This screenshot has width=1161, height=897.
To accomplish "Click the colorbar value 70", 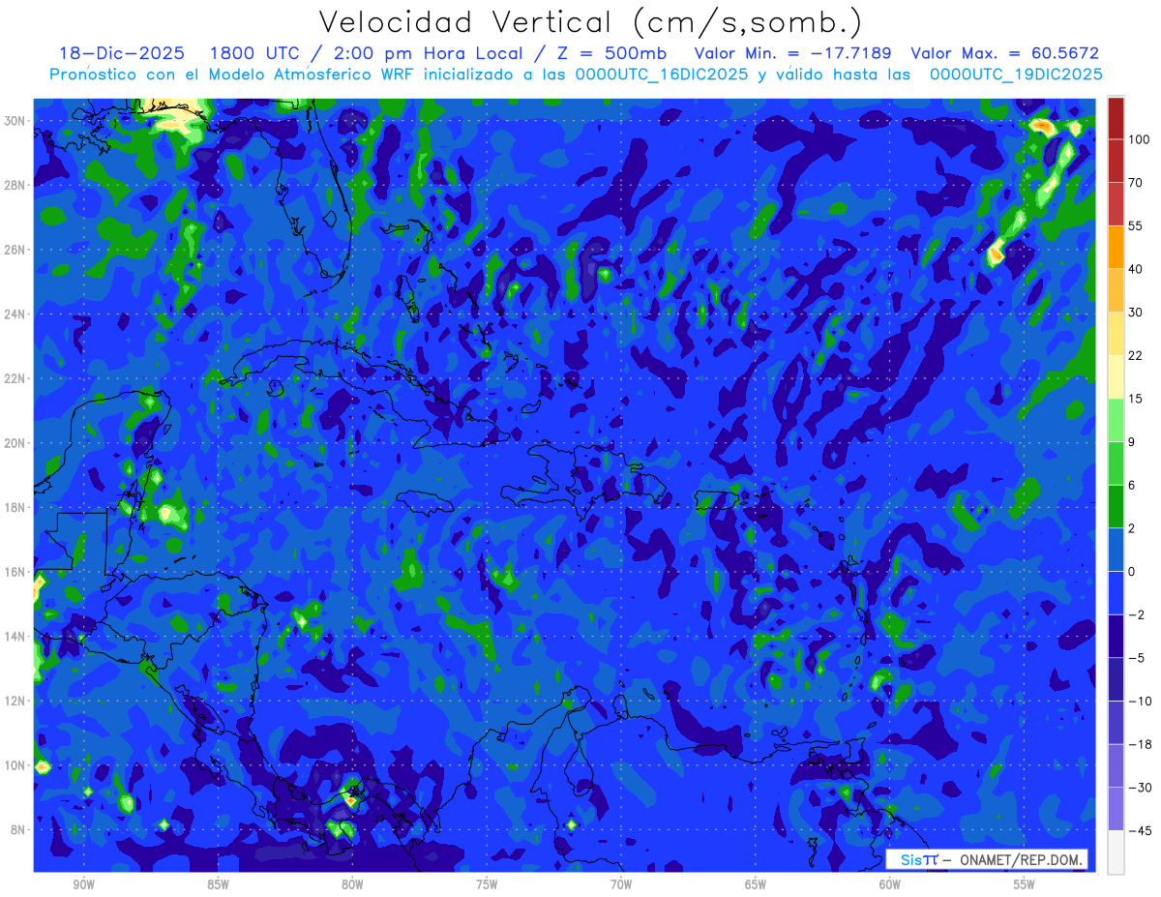I will pyautogui.click(x=1135, y=183).
